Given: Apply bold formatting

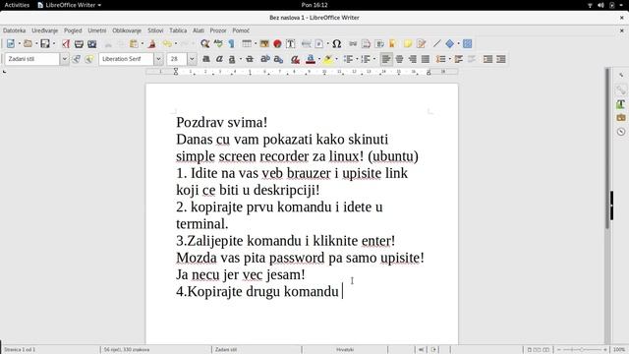Looking at the screenshot, I should point(205,59).
